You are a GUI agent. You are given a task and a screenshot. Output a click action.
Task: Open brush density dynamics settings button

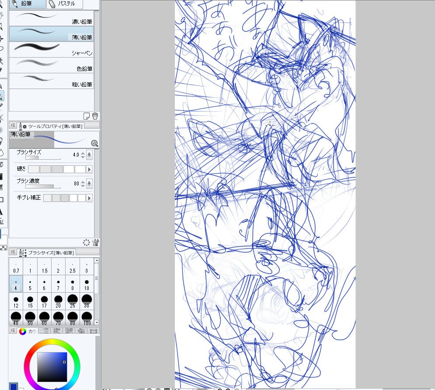pyautogui.click(x=89, y=184)
